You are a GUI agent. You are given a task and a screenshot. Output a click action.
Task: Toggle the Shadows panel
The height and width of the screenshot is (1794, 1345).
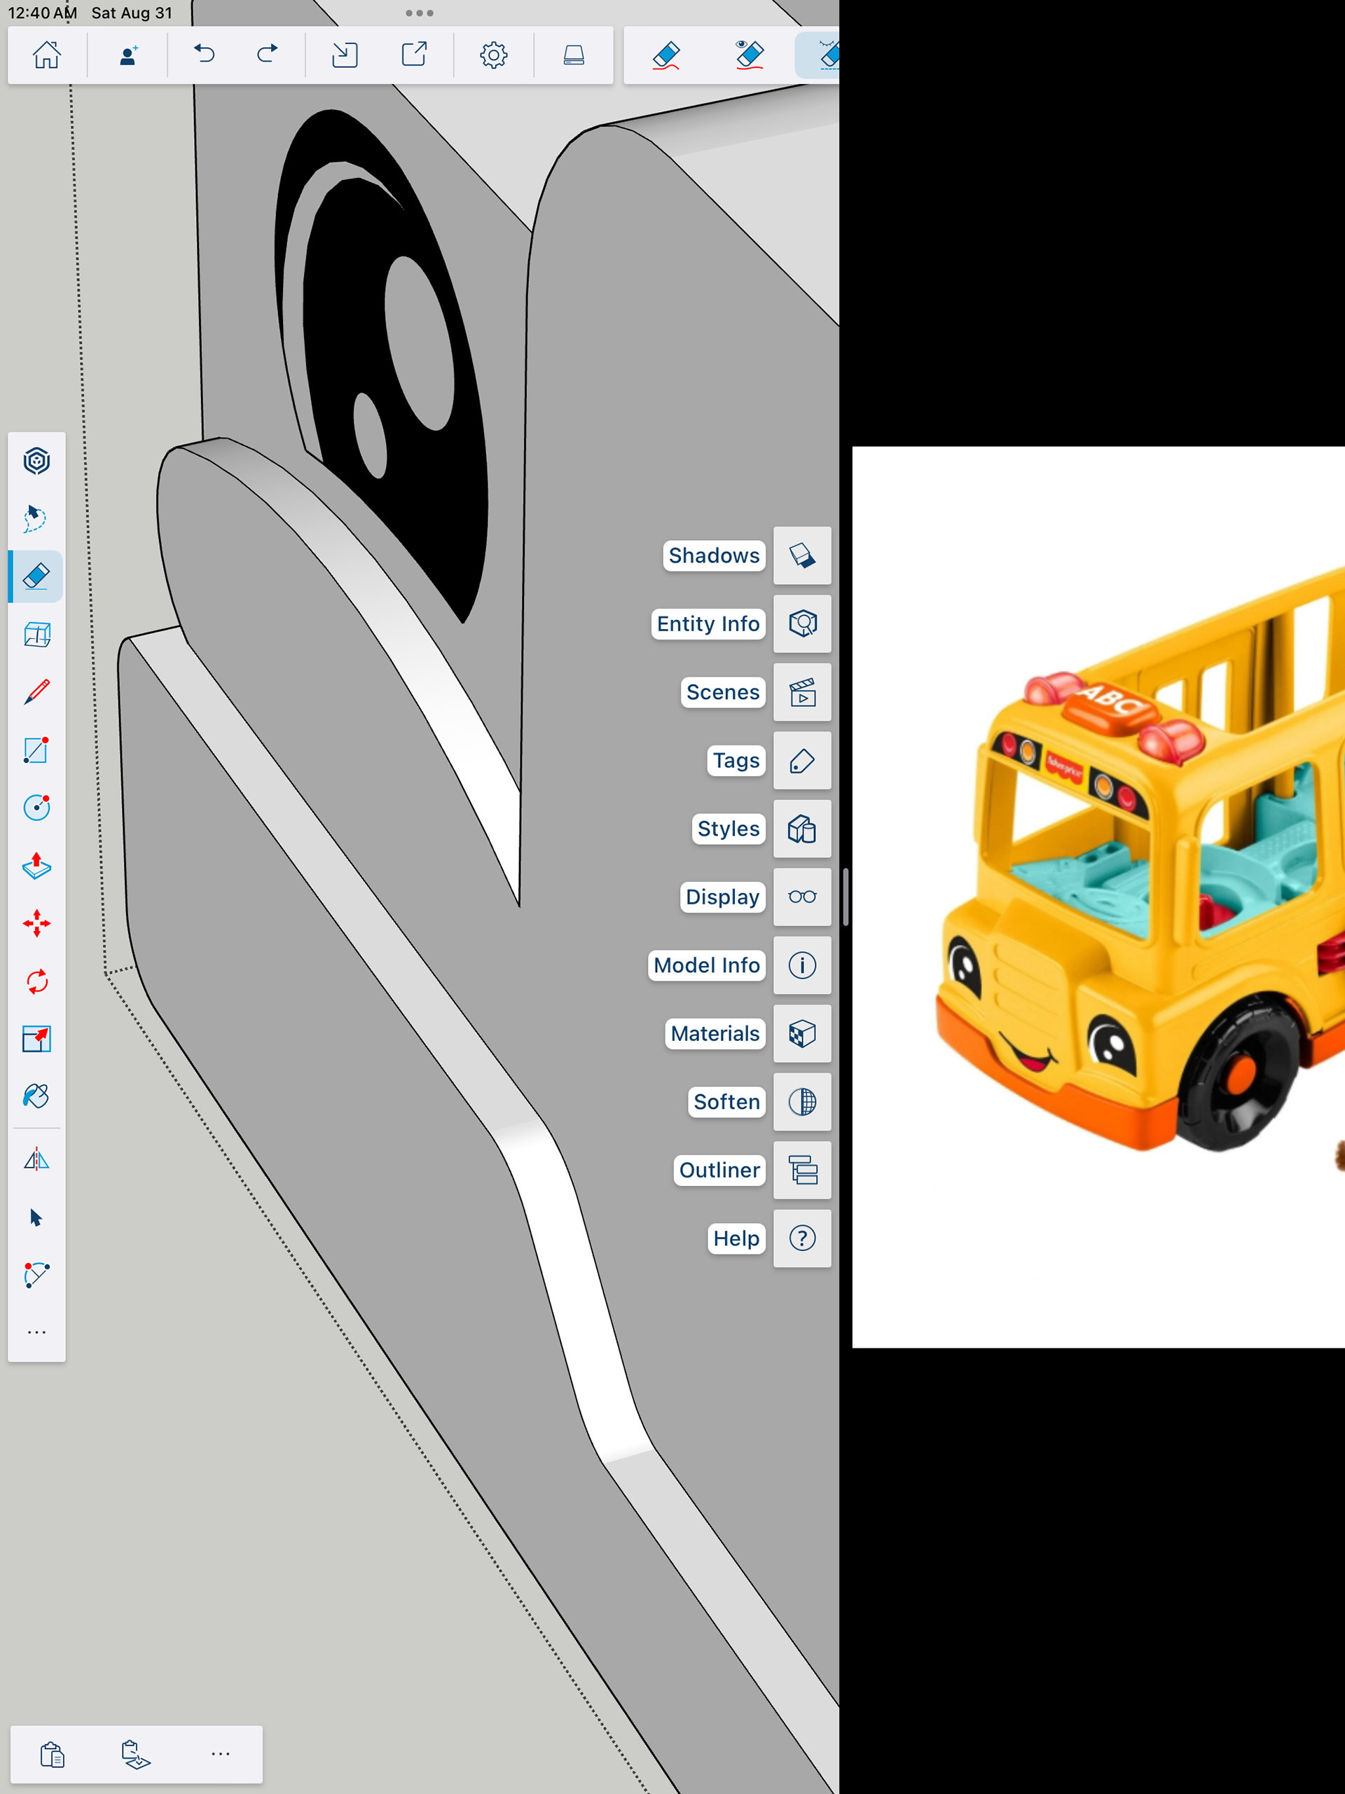801,556
